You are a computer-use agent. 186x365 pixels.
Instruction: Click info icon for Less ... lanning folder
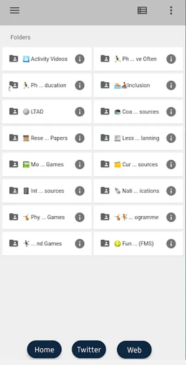tap(171, 138)
